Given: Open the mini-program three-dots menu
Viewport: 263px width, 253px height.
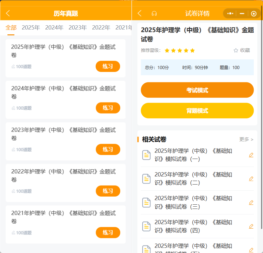Looking at the screenshot, I should pyautogui.click(x=230, y=13).
